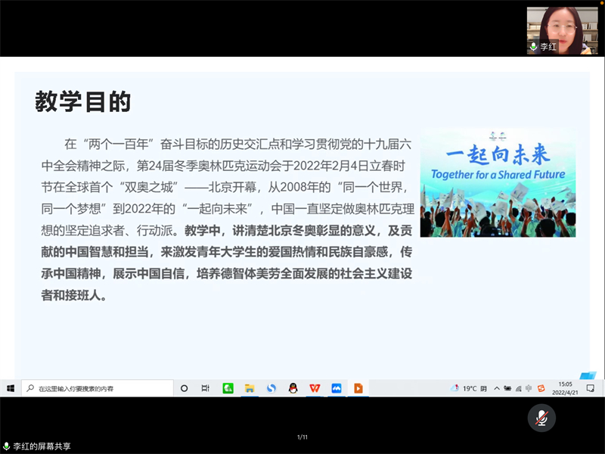
Task: Open the orange video player taskbar icon
Action: click(358, 388)
